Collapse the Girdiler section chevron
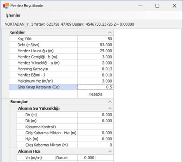Image resolution: width=183 pixels, height=162 pixels. pyautogui.click(x=110, y=32)
